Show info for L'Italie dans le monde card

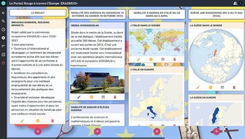pyautogui.click(x=151, y=60)
